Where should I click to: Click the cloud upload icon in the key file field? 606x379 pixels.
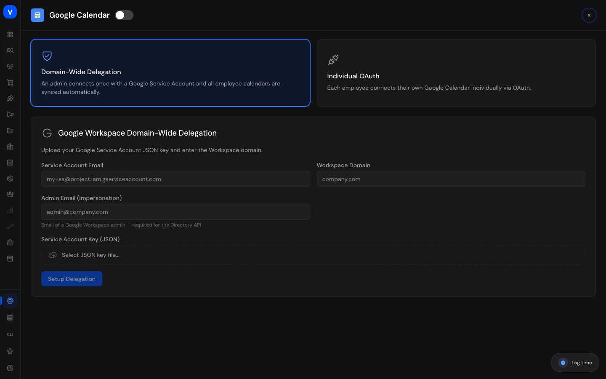(x=53, y=255)
